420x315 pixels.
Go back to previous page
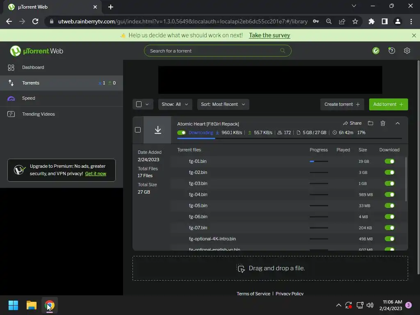tap(9, 21)
